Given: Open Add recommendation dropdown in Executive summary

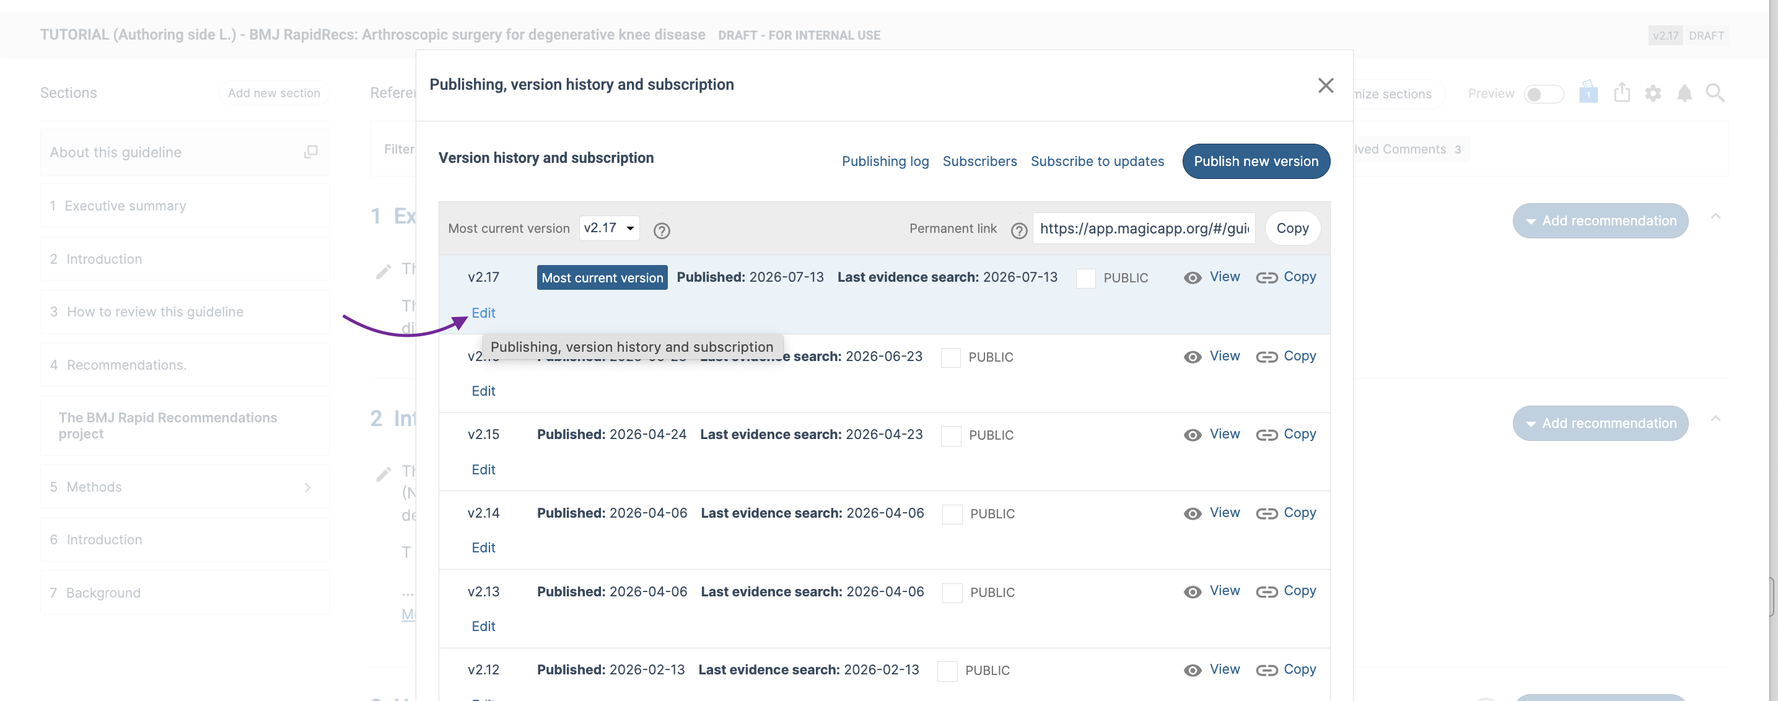Looking at the screenshot, I should coord(1600,221).
